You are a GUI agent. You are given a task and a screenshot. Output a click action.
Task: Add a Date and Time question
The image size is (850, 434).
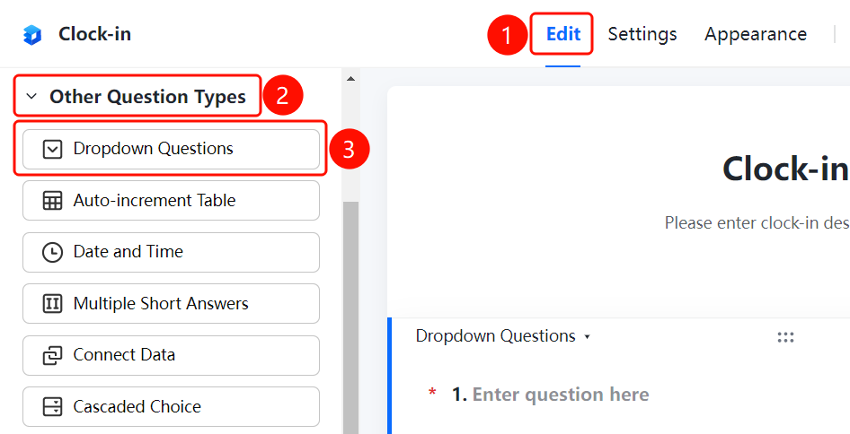[x=171, y=252]
